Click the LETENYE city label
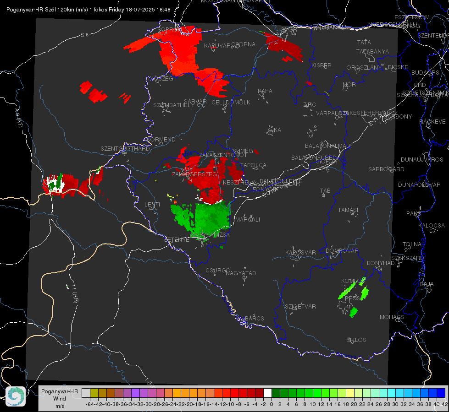This screenshot has width=449, height=412. tap(177, 240)
